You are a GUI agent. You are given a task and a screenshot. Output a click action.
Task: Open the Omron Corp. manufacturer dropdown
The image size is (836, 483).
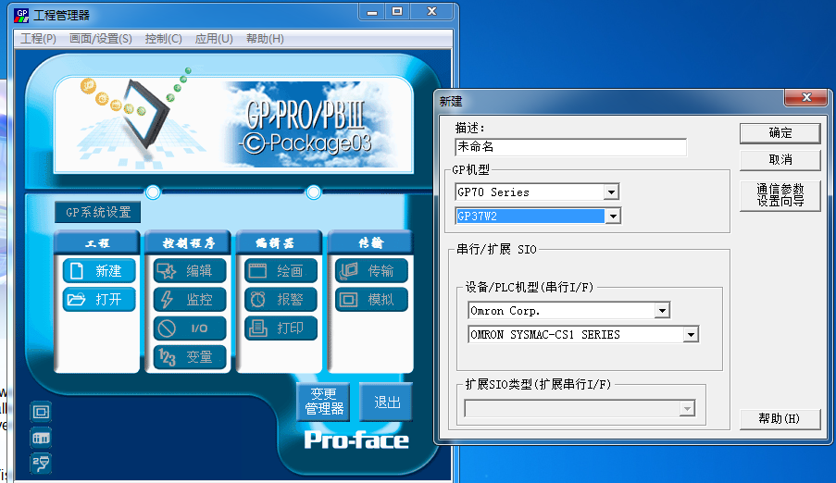click(661, 311)
